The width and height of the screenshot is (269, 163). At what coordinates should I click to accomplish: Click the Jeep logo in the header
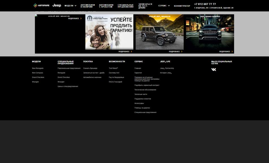(x=57, y=5)
